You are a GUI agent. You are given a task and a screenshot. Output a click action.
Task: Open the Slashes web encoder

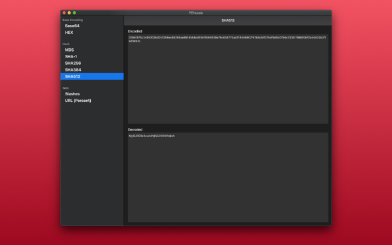92,94
